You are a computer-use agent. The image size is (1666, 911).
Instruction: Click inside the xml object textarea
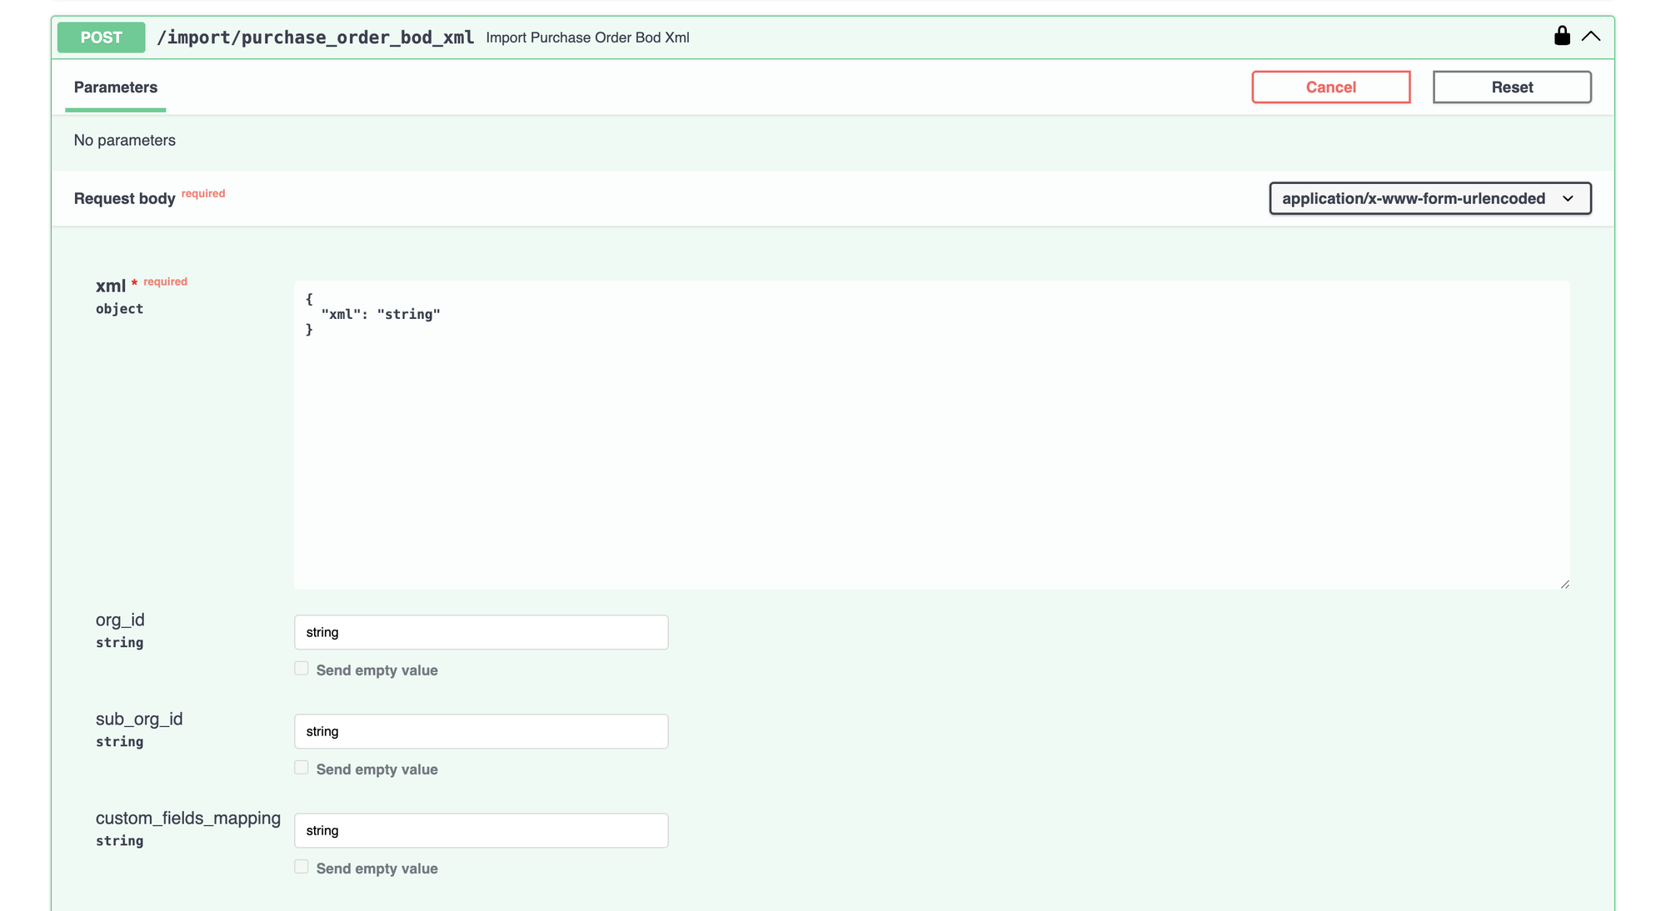931,435
